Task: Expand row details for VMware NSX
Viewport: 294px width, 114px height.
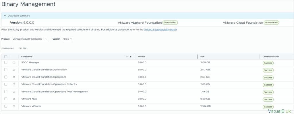Action: (14, 99)
